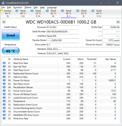Minimize the CrystalDiskInfo window
The width and height of the screenshot is (122, 126).
pos(101,3)
